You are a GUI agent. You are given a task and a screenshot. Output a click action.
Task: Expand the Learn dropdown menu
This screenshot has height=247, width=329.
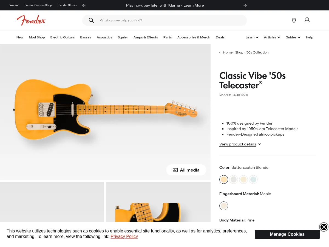tap(252, 37)
